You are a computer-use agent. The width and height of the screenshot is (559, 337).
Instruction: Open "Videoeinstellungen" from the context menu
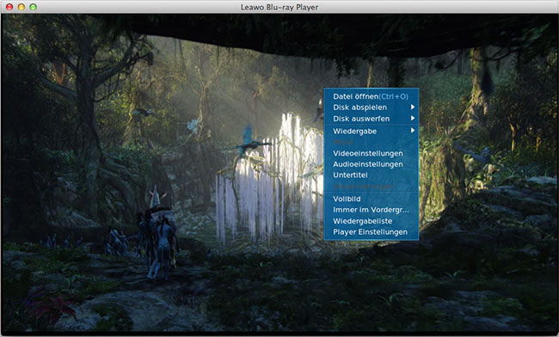(x=372, y=153)
